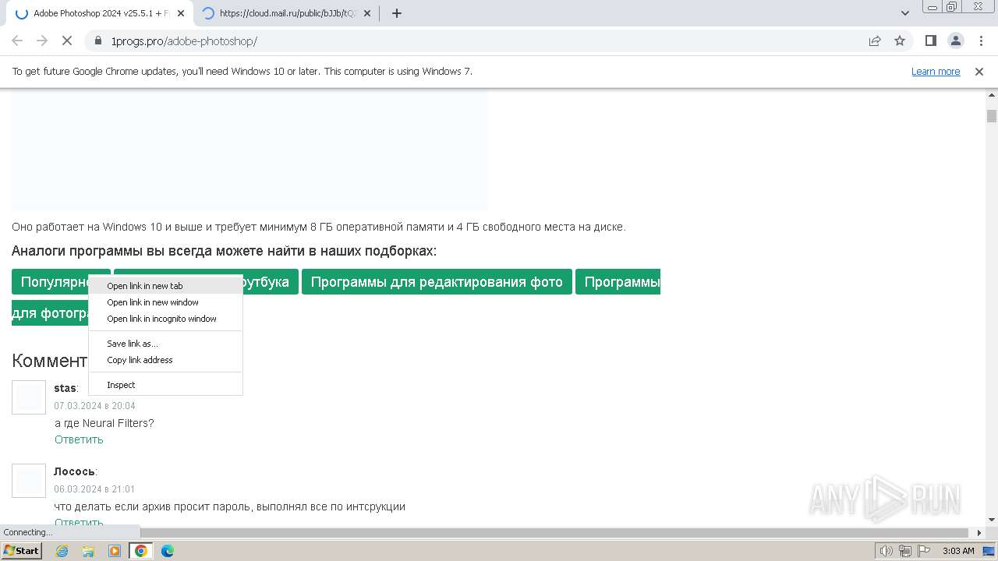This screenshot has width=998, height=561.
Task: Choose Inspect in context menu
Action: [165, 385]
